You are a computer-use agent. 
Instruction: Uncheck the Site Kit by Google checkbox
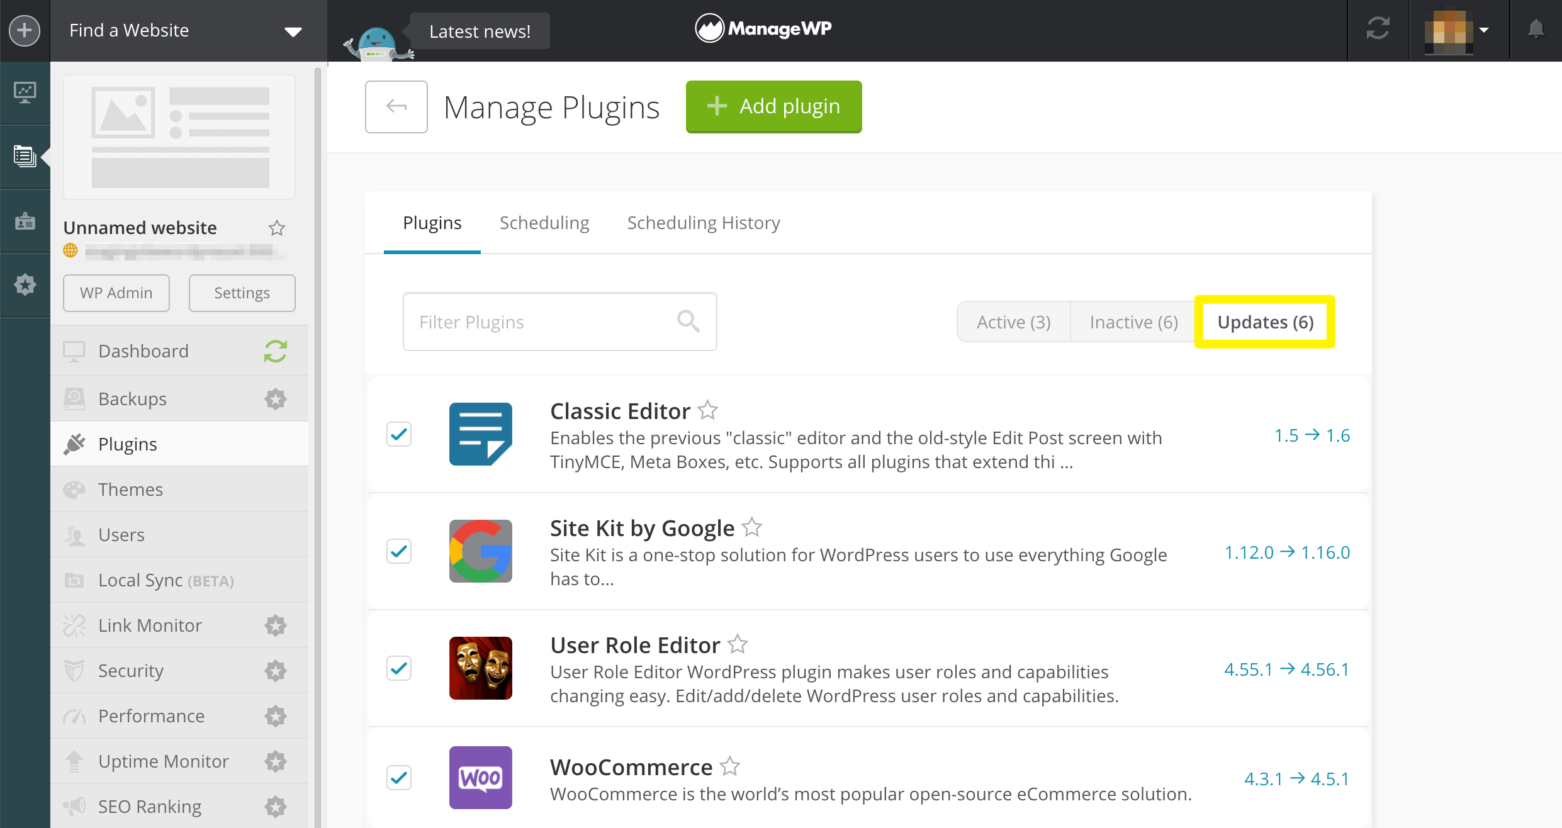pos(399,551)
